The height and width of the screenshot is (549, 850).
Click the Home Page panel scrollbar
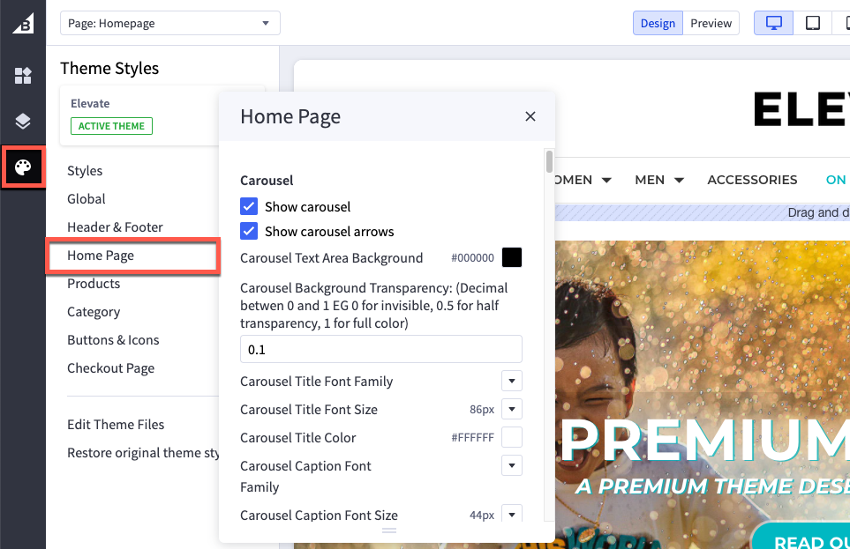click(549, 161)
